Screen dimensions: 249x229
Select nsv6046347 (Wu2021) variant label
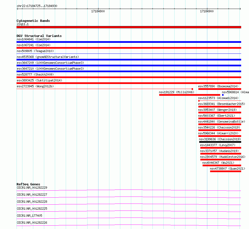point(218,163)
